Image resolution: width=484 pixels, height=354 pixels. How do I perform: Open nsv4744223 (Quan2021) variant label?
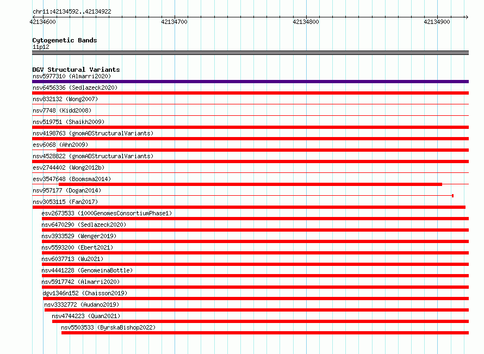86,316
